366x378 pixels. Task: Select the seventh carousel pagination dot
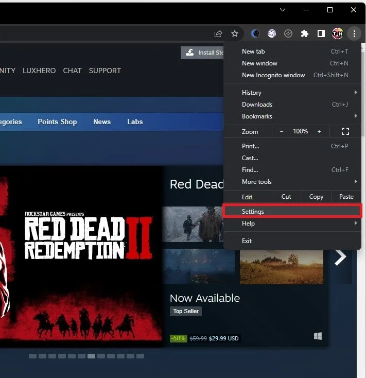coord(91,356)
